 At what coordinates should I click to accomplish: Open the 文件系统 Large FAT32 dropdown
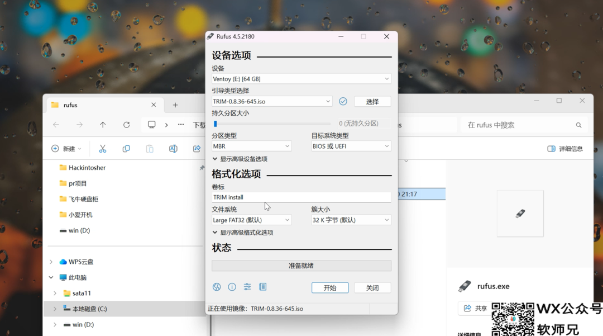click(251, 220)
